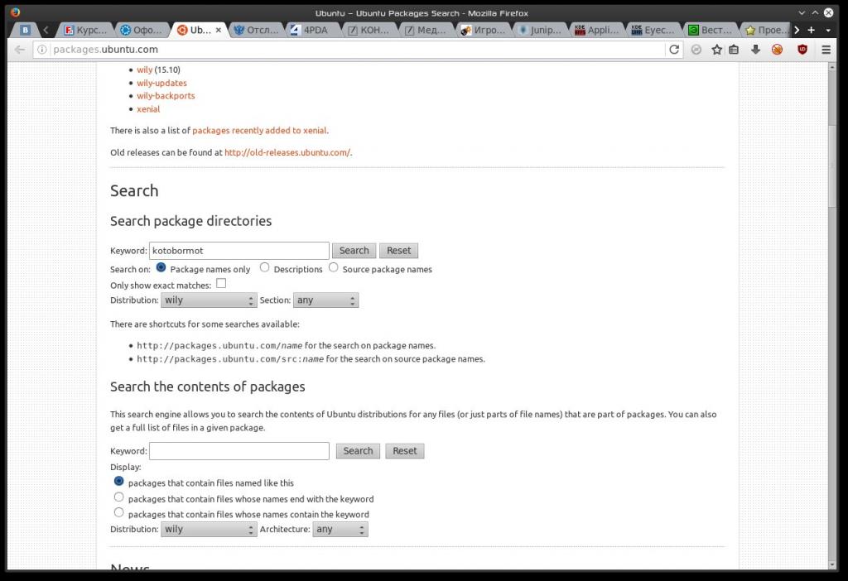Select 'names contain the keyword' option
This screenshot has width=848, height=581.
(119, 512)
